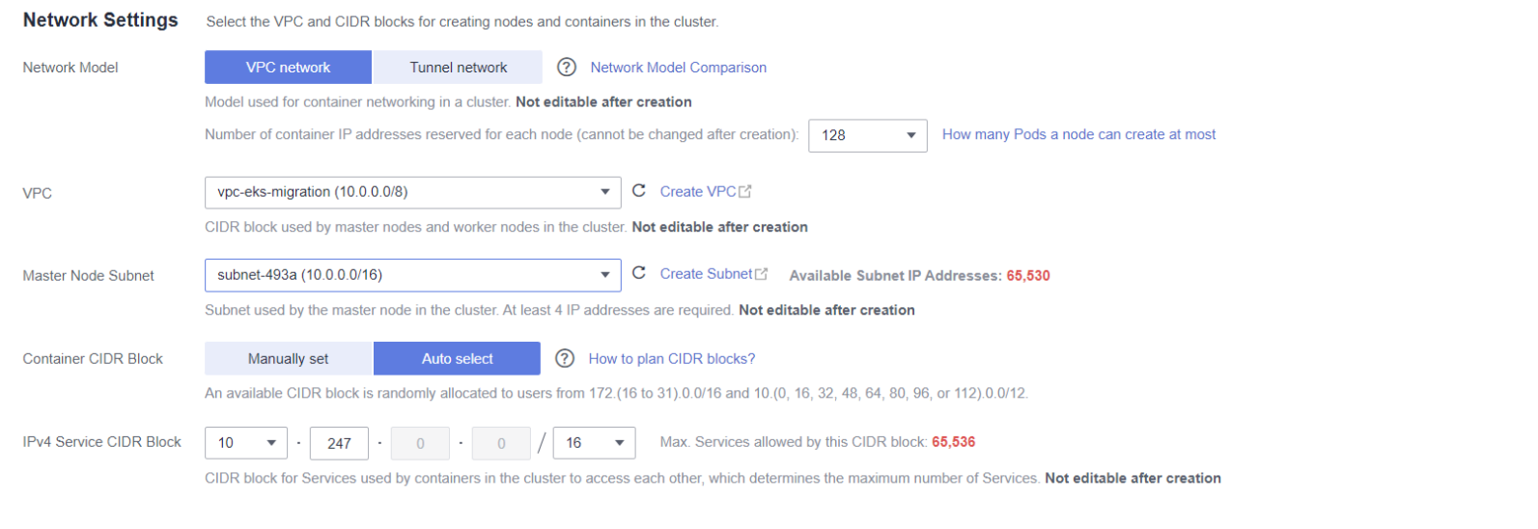Expand the vpc-eks-migration VPC dropdown

click(412, 192)
